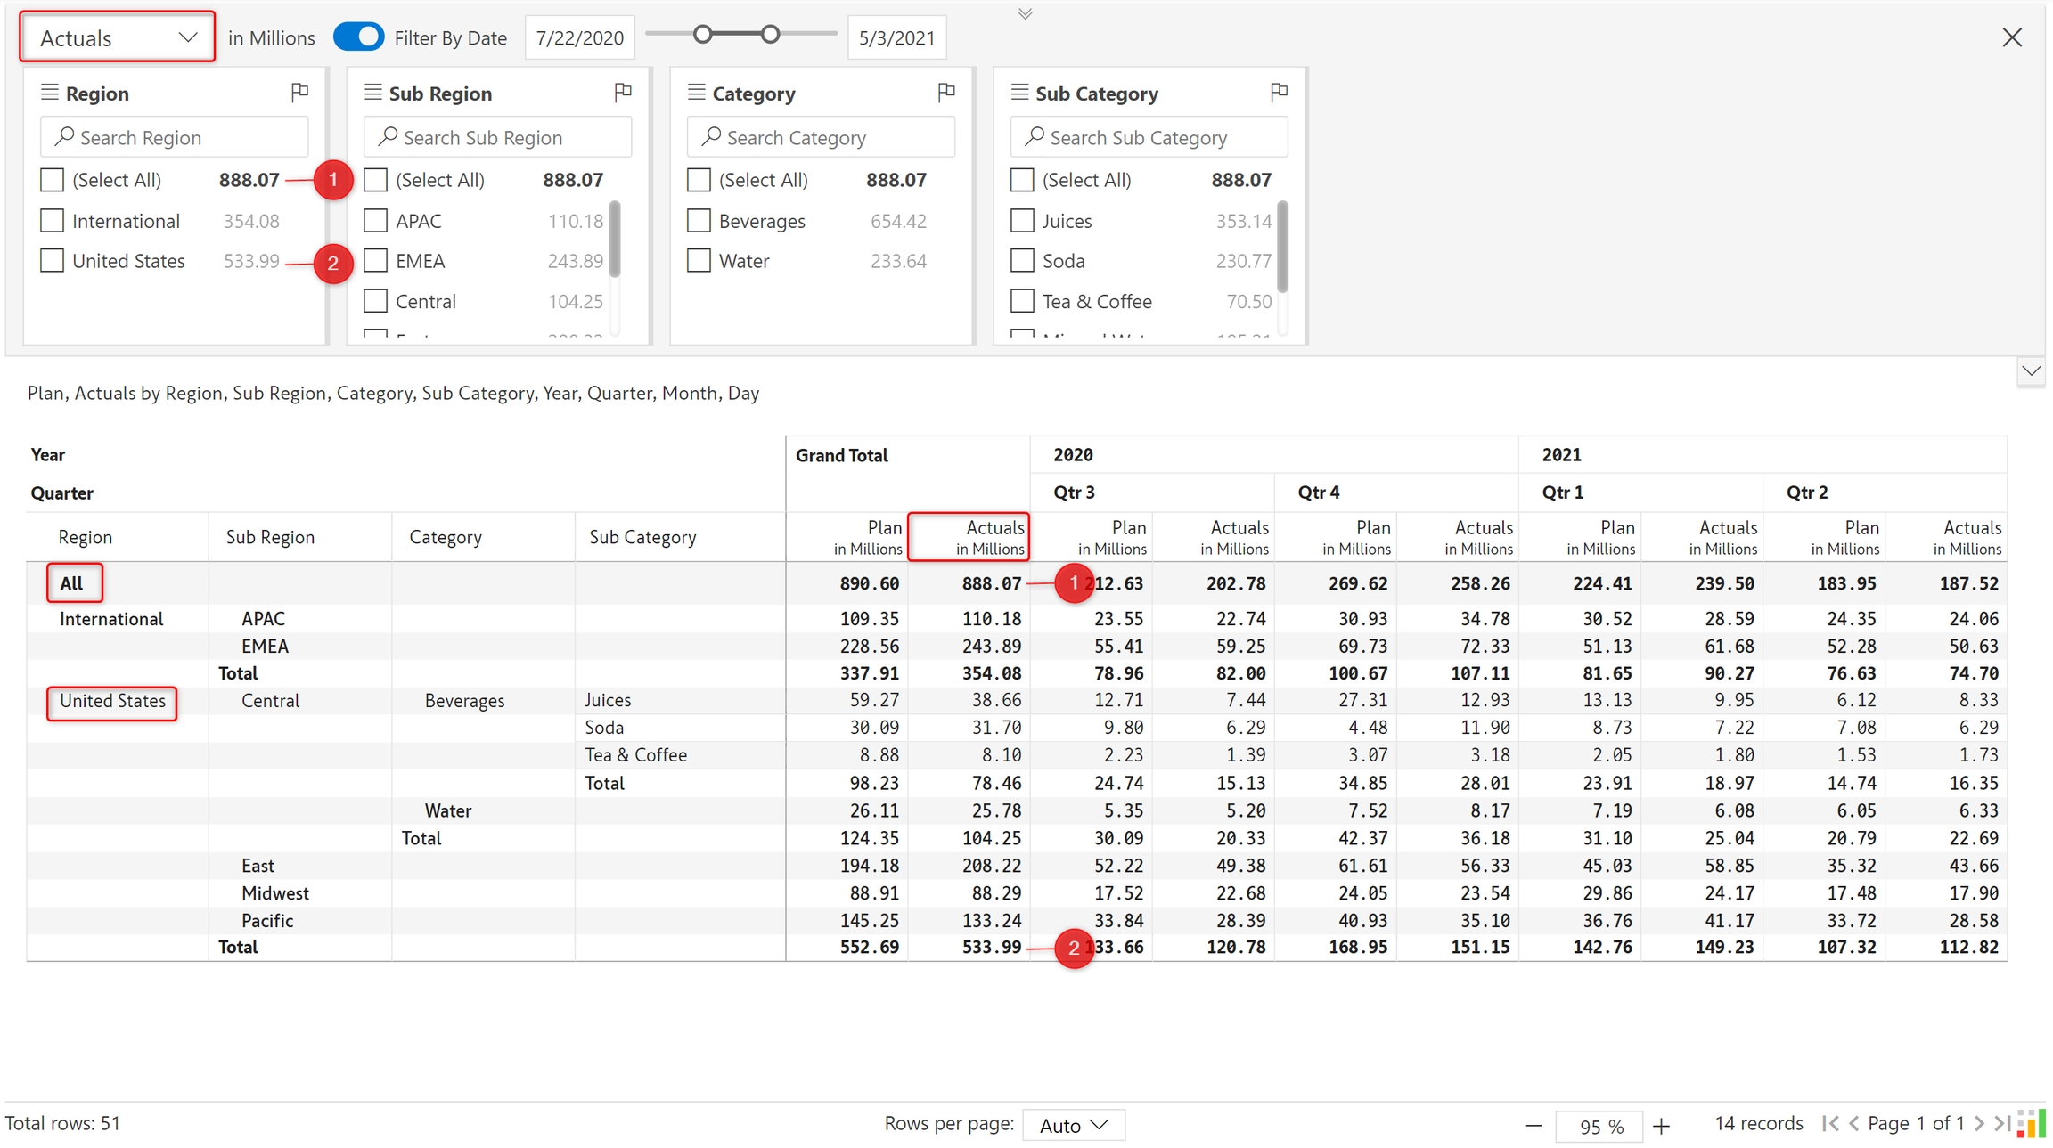This screenshot has height=1148, width=2053.
Task: Zoom out with the minus icon
Action: (x=1534, y=1126)
